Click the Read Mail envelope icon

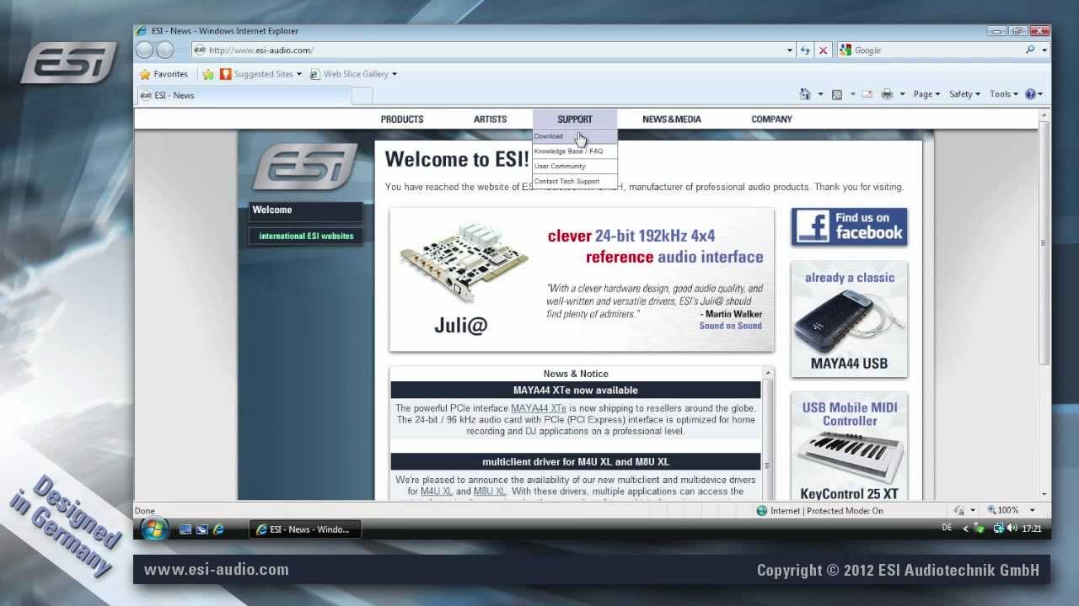pyautogui.click(x=867, y=94)
